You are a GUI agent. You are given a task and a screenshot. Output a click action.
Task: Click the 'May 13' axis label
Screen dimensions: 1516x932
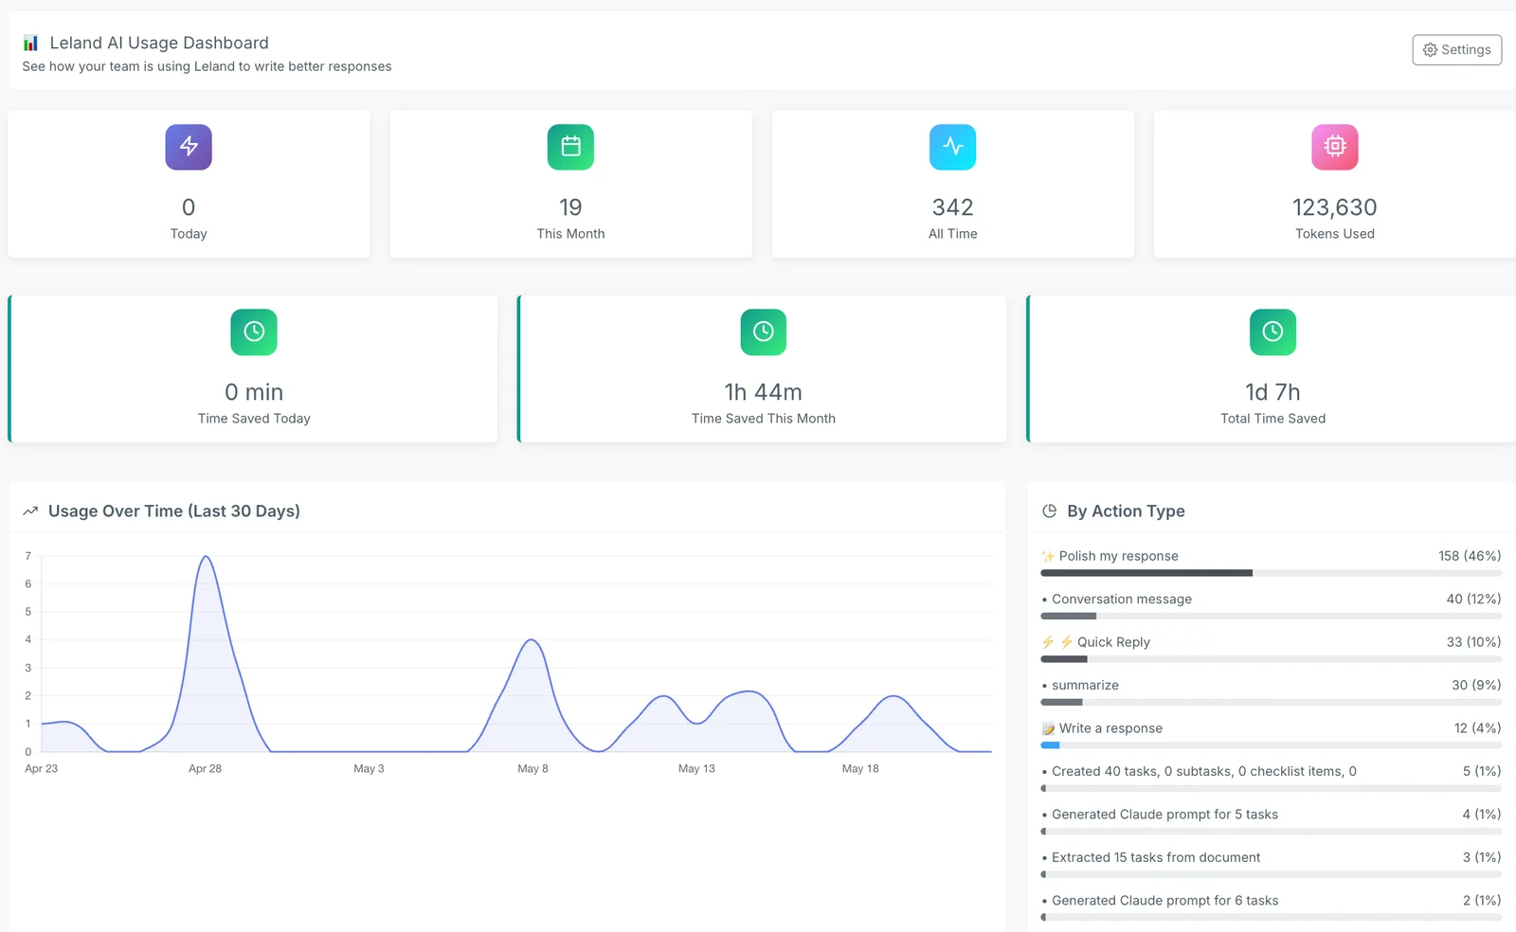(x=696, y=769)
